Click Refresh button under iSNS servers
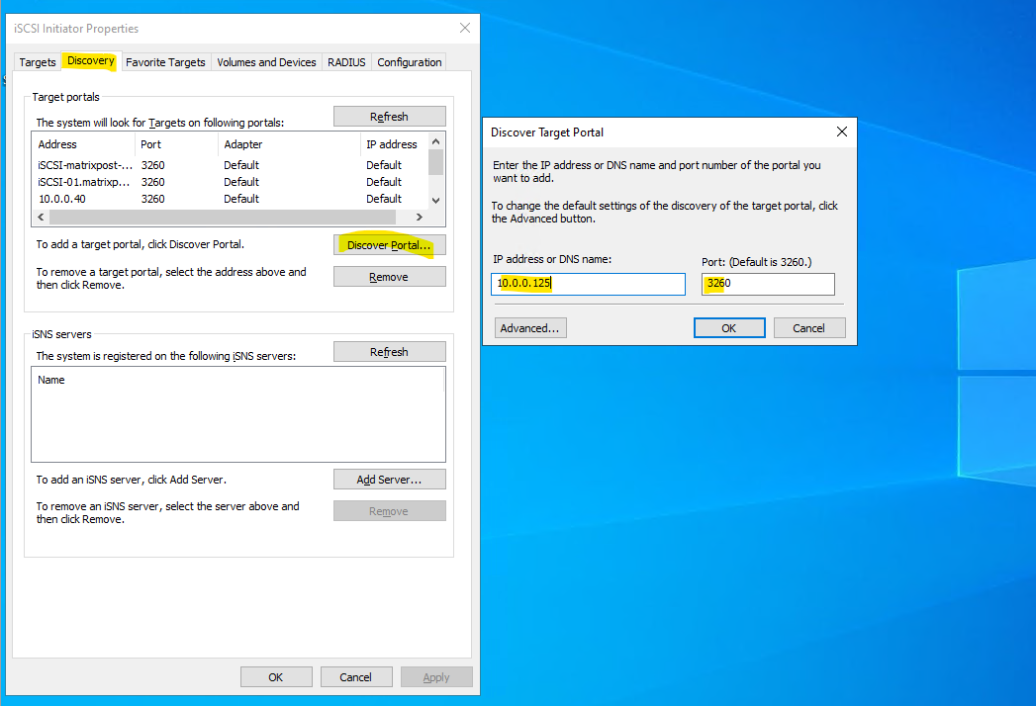 click(x=389, y=352)
